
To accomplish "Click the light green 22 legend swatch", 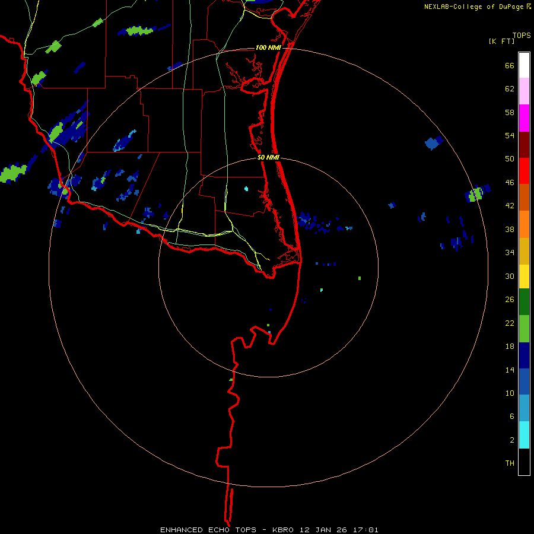I will [x=524, y=329].
